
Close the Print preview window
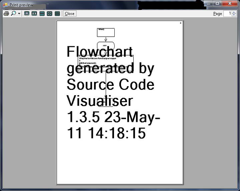coord(230,3)
